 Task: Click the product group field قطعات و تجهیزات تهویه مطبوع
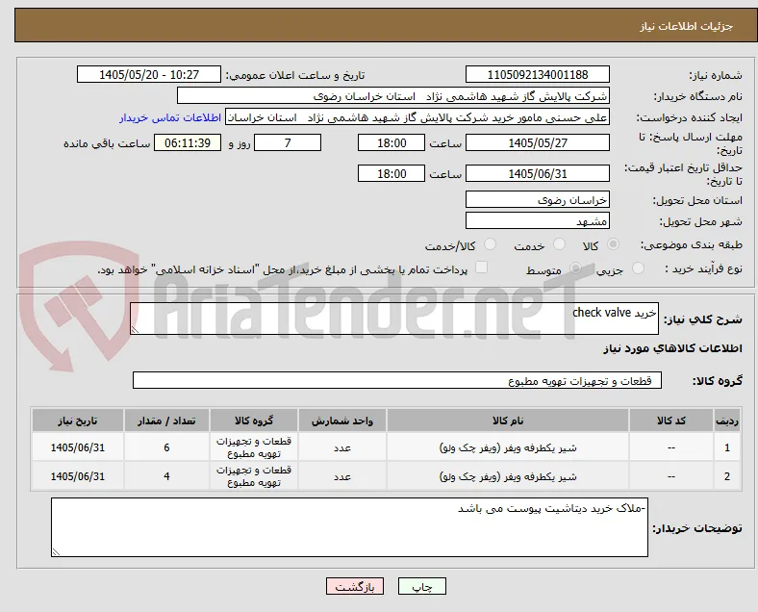[x=397, y=380]
